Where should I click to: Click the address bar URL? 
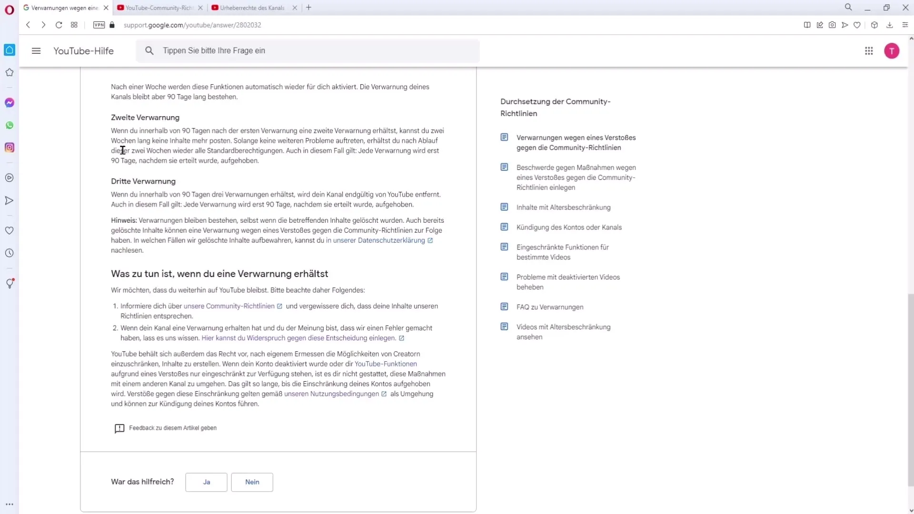[192, 25]
